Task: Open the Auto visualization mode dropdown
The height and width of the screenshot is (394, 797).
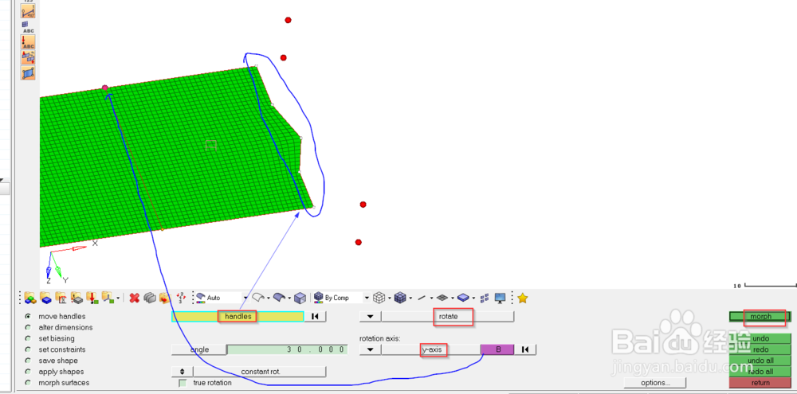Action: click(x=246, y=298)
